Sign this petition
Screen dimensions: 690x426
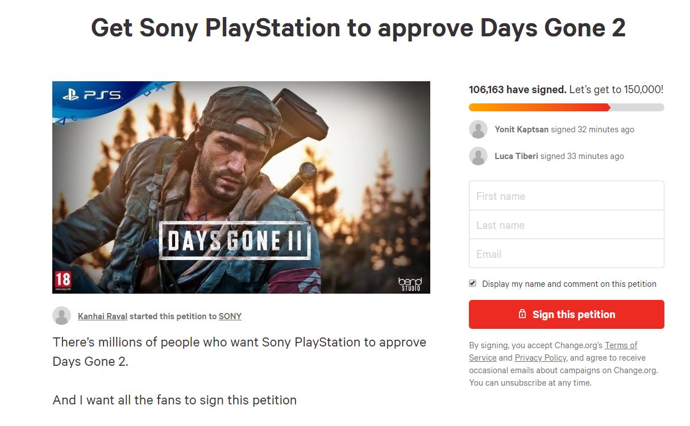566,314
